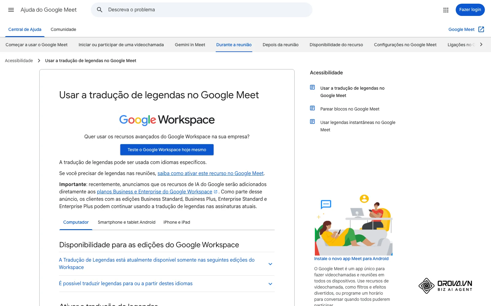Click the article icon beside 'Parear blocos'
Image resolution: width=491 pixels, height=306 pixels.
[x=312, y=108]
